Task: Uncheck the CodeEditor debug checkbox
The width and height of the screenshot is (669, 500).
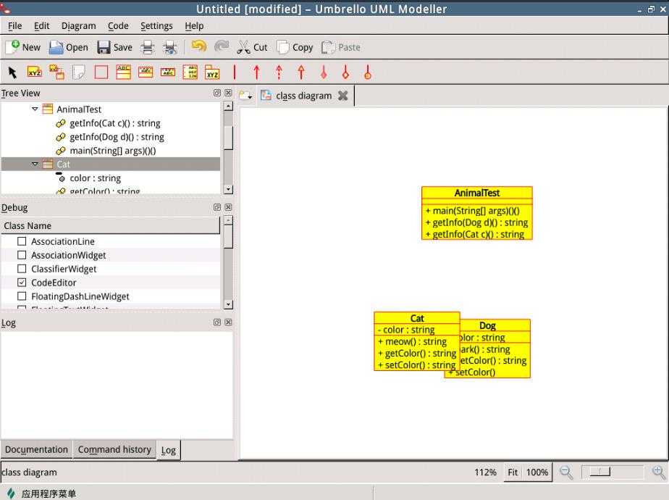Action: click(x=22, y=282)
